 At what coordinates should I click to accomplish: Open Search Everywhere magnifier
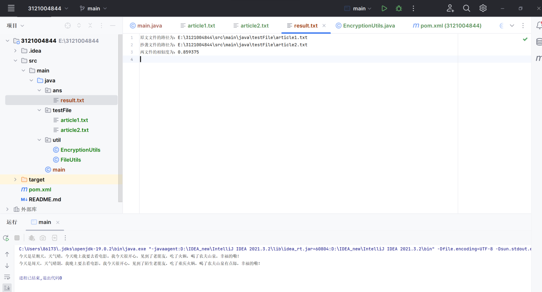[x=466, y=8]
